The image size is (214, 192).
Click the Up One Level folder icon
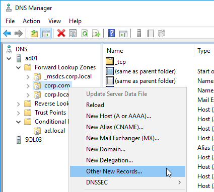[x=34, y=33]
